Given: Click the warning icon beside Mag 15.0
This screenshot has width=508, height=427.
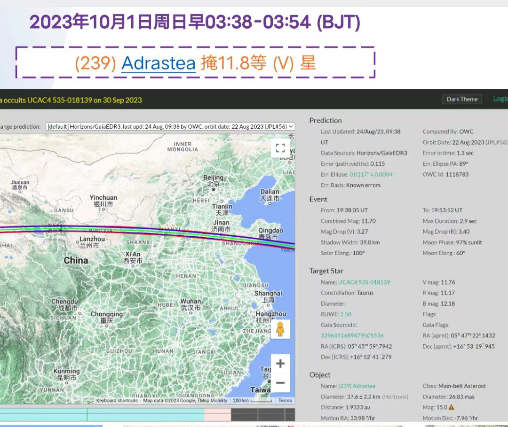Looking at the screenshot, I should 451,407.
